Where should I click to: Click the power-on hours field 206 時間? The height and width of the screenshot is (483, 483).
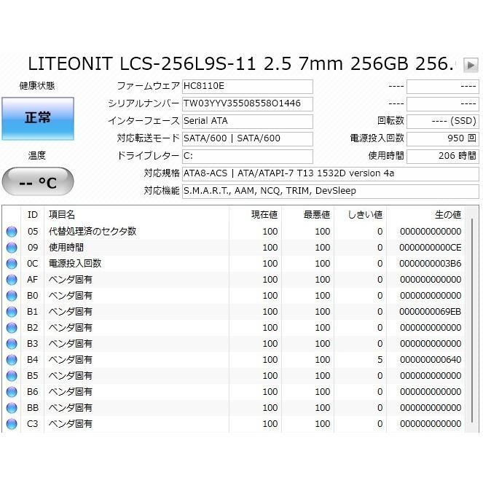click(x=443, y=157)
